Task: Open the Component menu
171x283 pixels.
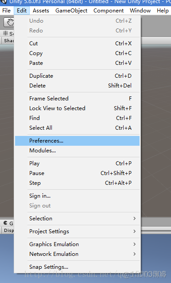Action: pyautogui.click(x=109, y=11)
